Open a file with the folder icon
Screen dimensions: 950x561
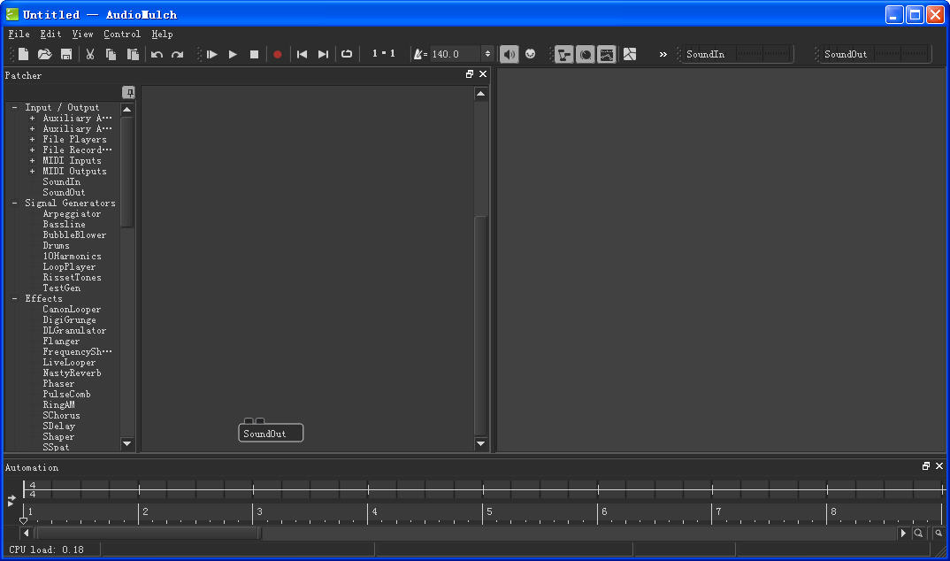point(45,54)
